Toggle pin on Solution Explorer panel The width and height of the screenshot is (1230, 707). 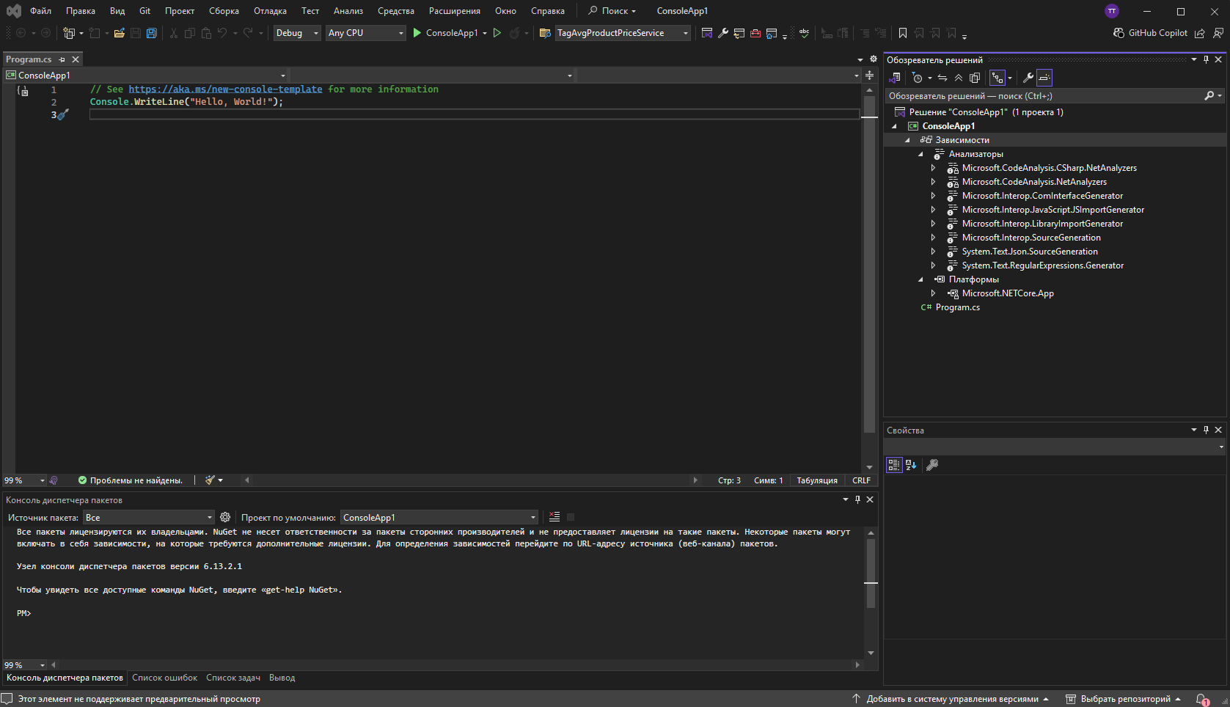(1206, 59)
